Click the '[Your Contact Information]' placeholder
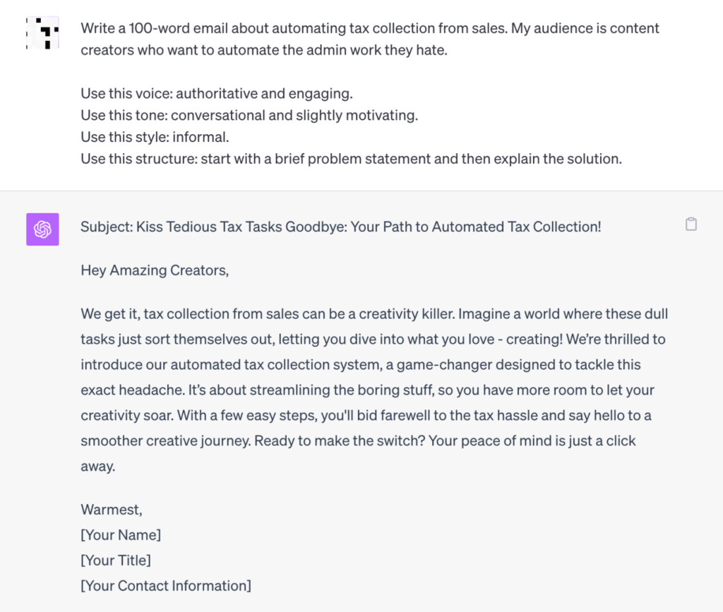Viewport: 723px width, 612px height. point(166,585)
